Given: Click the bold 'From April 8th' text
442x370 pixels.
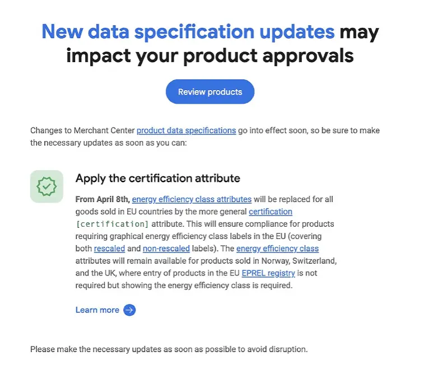Looking at the screenshot, I should coord(103,199).
